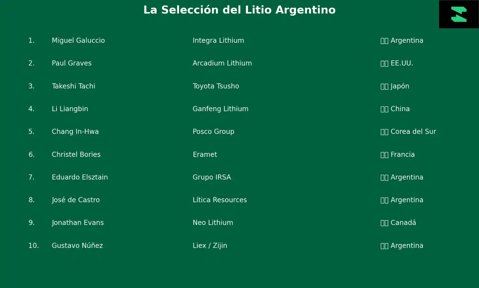
Task: Select Gustavo Núñez at rank 10
Action: (77, 246)
